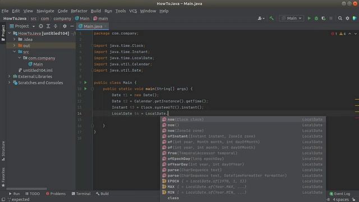Open the Favorites sidebar tab
The height and width of the screenshot is (202, 359).
(3, 177)
